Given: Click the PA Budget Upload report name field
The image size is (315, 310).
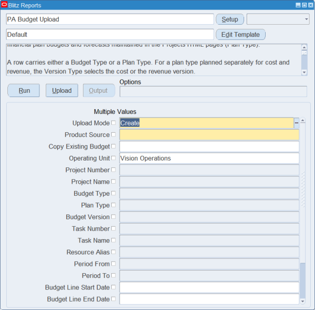Looking at the screenshot, I should coord(110,19).
